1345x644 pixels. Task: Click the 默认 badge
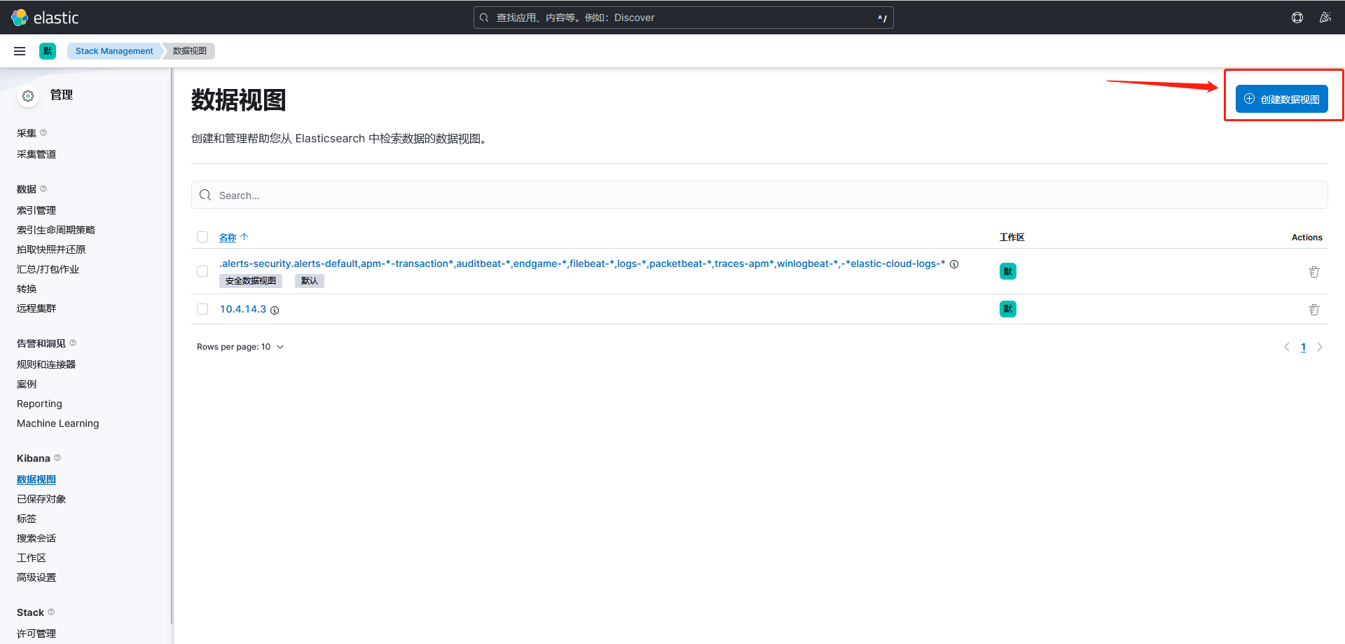coord(309,281)
